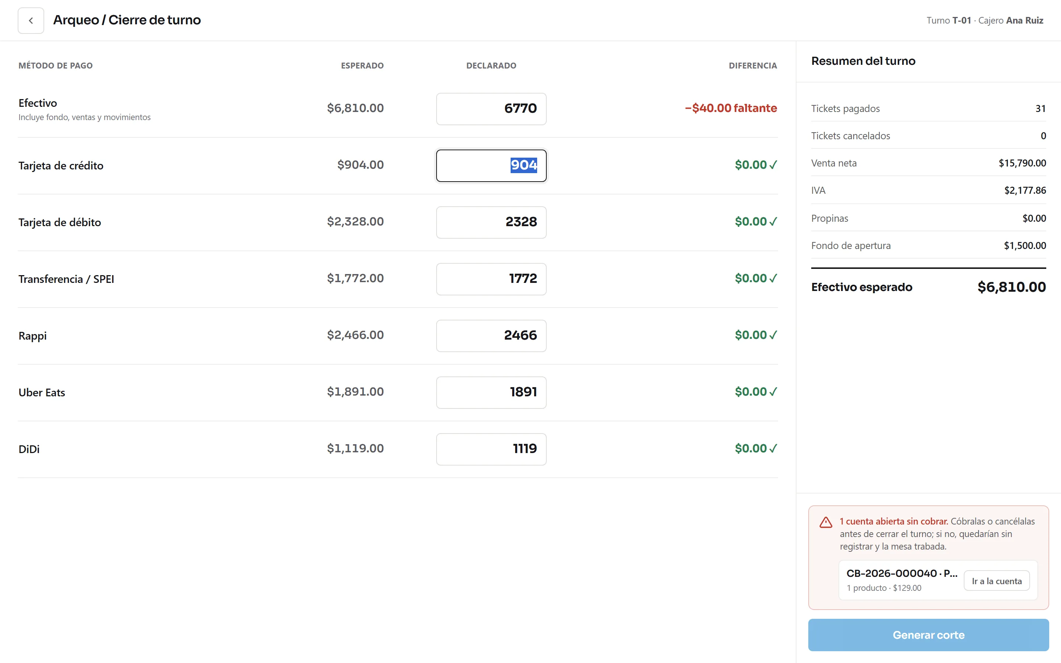Click the Declarado column header
Viewport: 1061px width, 663px height.
click(491, 66)
